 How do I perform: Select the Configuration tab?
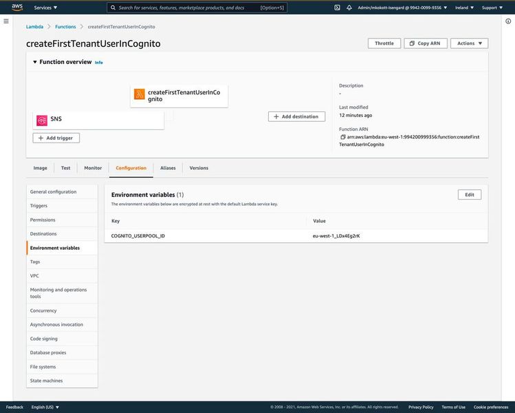[x=131, y=168]
